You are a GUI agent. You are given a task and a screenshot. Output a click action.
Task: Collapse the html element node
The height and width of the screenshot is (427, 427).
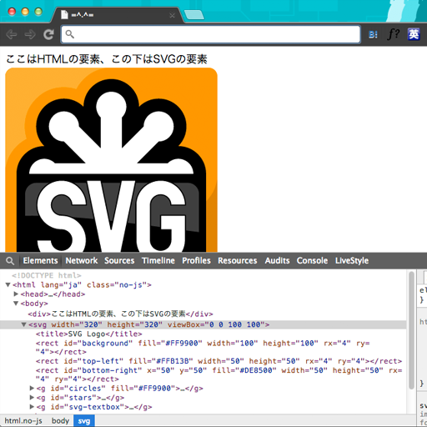coord(8,284)
